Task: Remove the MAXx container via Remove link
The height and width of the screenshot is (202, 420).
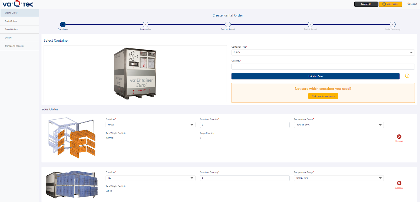Action: (399, 141)
